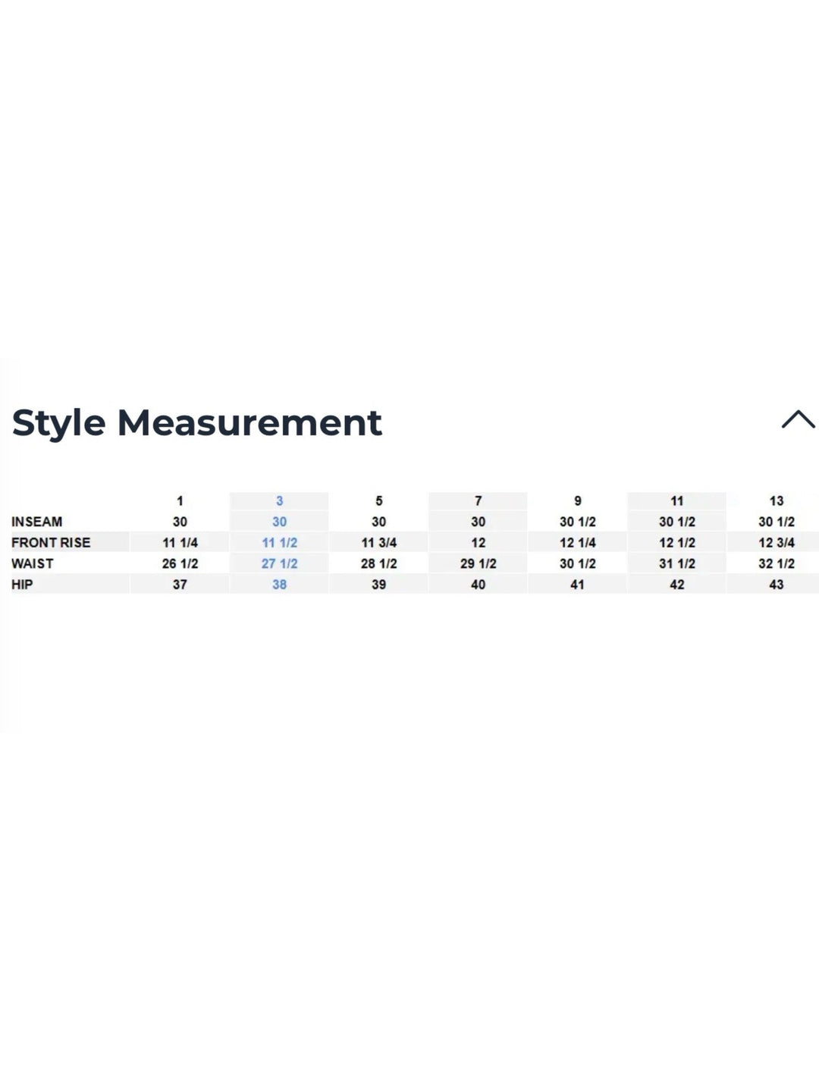Select size 11 column header
The image size is (819, 1092).
point(676,500)
